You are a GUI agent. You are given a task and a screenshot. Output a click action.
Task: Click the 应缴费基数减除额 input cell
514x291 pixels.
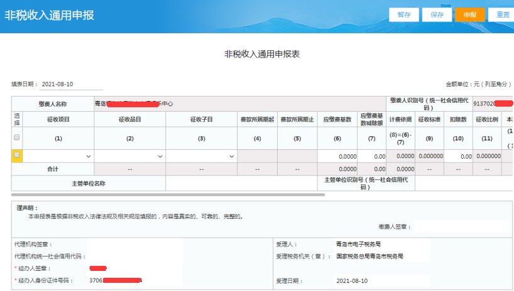click(x=372, y=156)
